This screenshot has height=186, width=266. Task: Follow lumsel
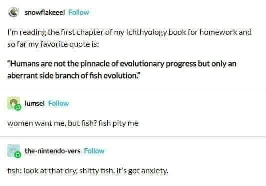coord(58,103)
